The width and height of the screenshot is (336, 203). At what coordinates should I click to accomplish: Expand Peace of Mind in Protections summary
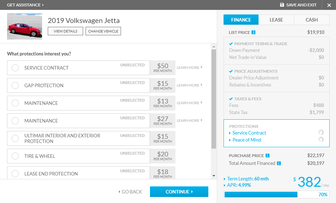coord(245,140)
